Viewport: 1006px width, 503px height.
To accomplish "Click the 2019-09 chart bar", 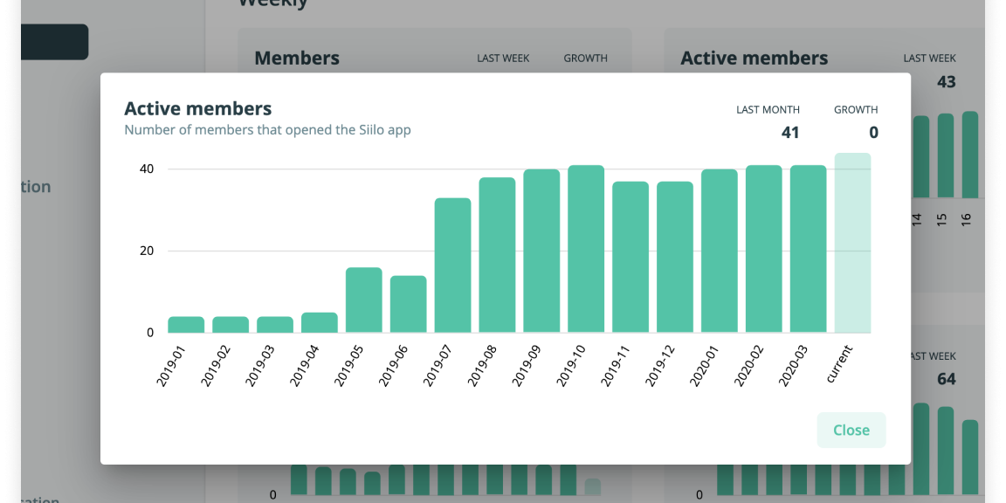I will 541,251.
